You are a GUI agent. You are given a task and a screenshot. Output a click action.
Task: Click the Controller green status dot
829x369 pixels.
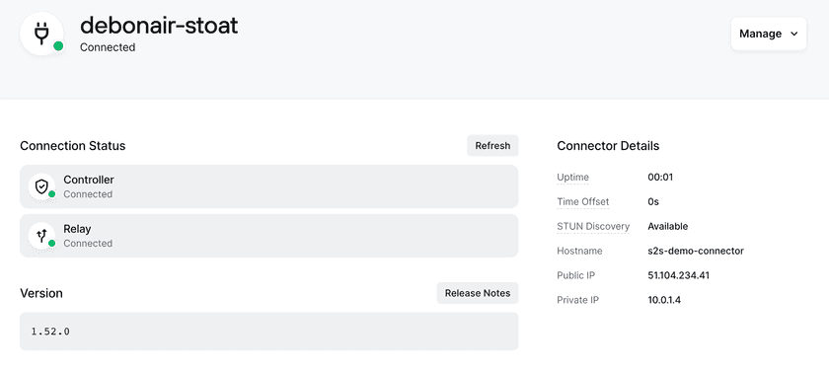[51, 194]
